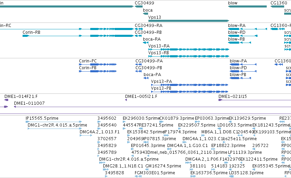Click the Vps13-PB protein glyph
The width and height of the screenshot is (291, 178).
click(x=190, y=92)
